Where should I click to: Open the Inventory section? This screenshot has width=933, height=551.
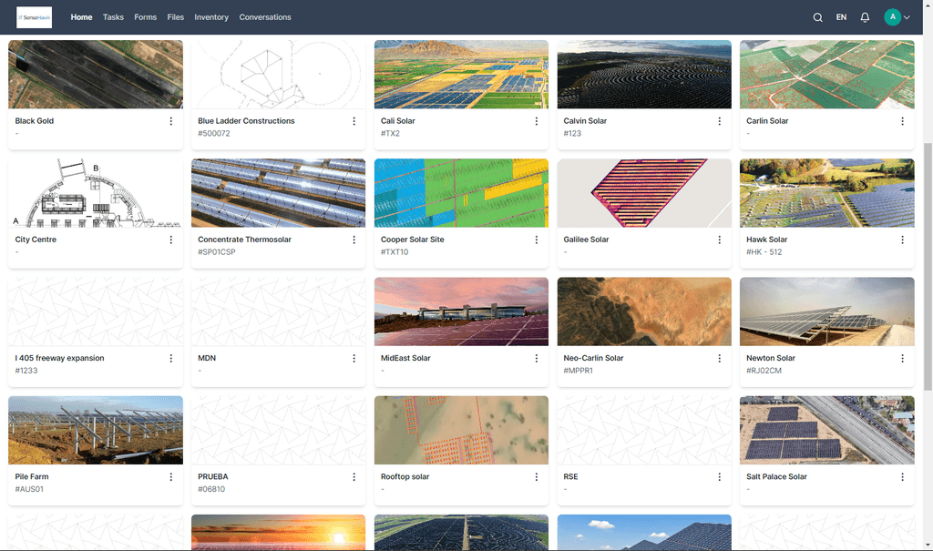point(211,17)
